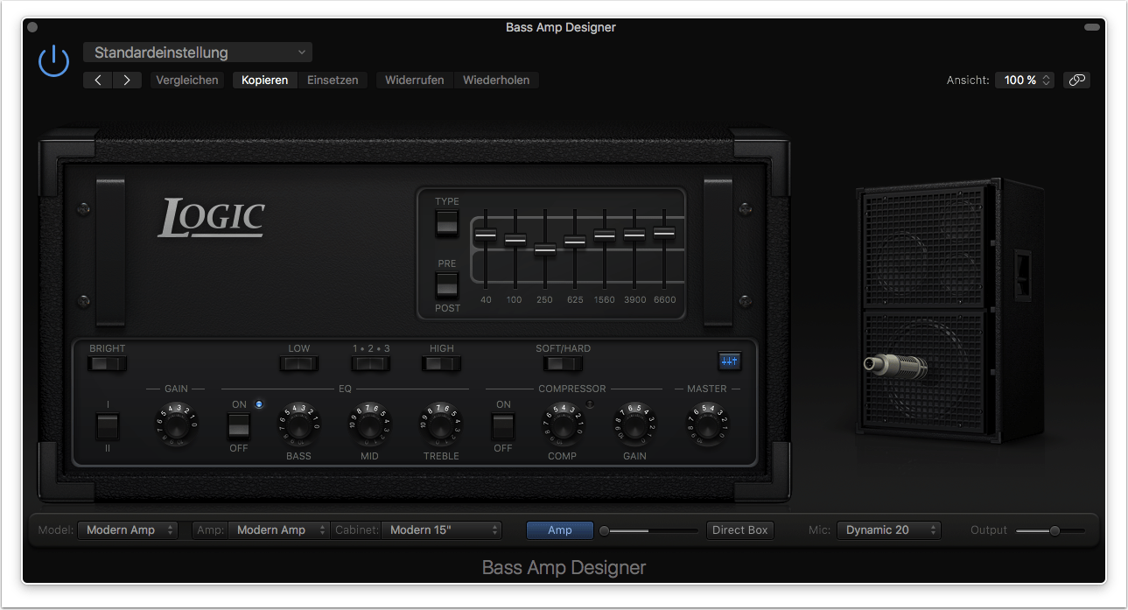Click the BASS EQ knob
The height and width of the screenshot is (610, 1128).
tap(298, 424)
